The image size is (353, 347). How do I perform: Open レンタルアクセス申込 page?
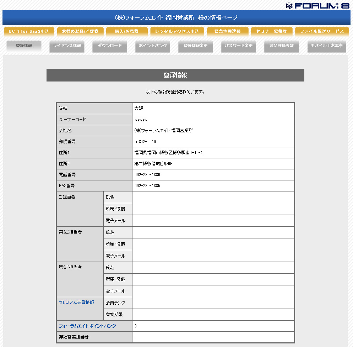(177, 32)
